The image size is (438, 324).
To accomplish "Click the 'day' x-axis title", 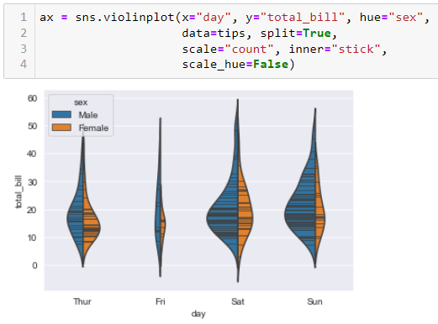I will click(x=198, y=314).
